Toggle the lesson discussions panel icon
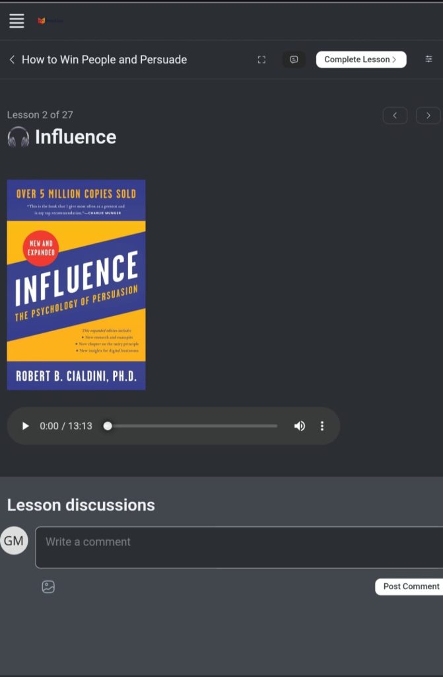This screenshot has height=677, width=443. (294, 60)
